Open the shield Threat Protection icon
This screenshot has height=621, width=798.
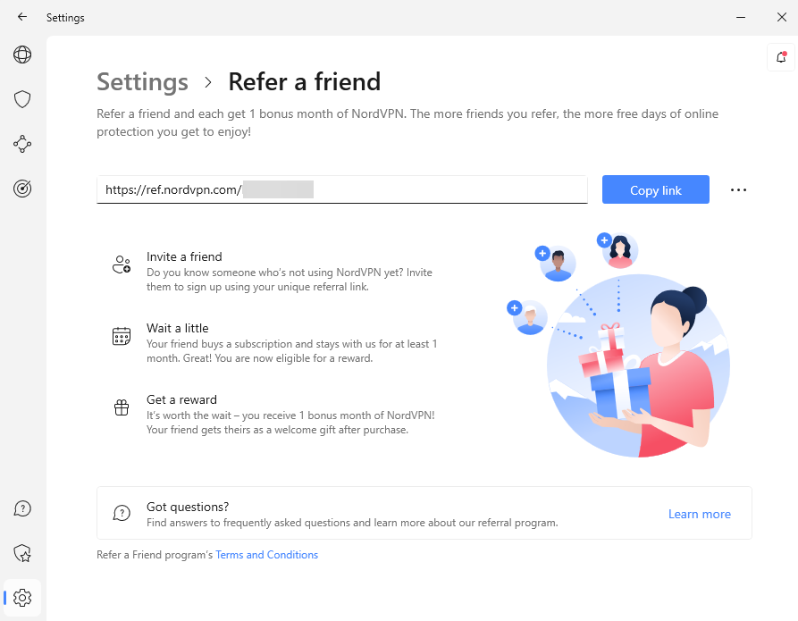point(22,99)
